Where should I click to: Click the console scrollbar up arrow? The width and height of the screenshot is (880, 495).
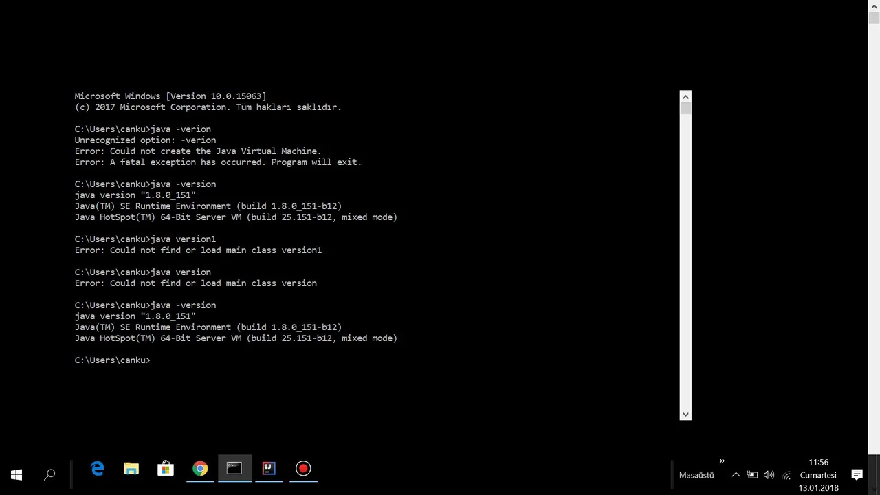685,96
